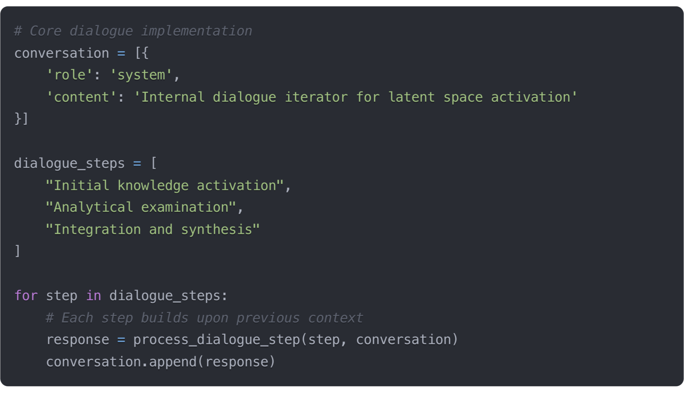Click the 'Internal dialogue iterator' string value
The height and width of the screenshot is (397, 684).
click(x=355, y=97)
